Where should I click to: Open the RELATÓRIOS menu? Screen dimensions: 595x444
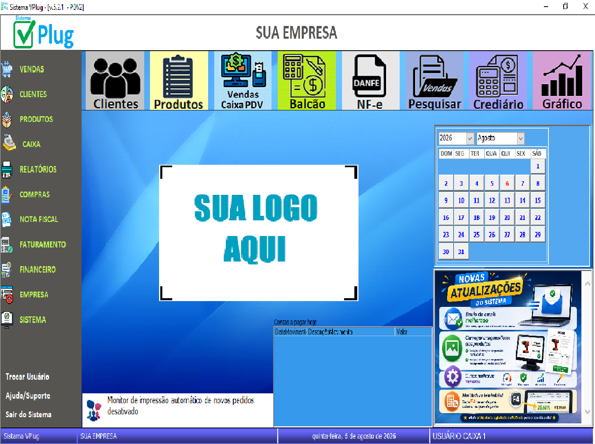pos(38,169)
